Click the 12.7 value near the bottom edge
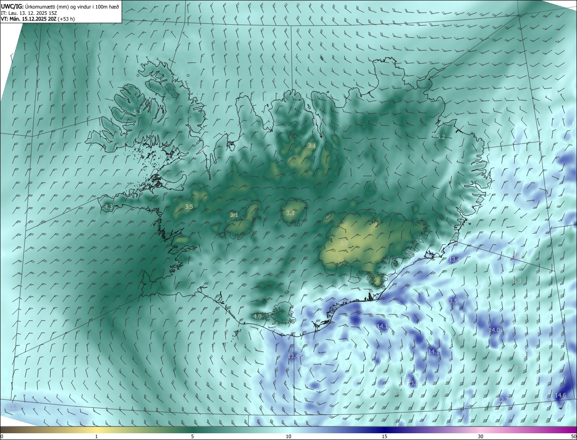The image size is (577, 440). (x=503, y=400)
